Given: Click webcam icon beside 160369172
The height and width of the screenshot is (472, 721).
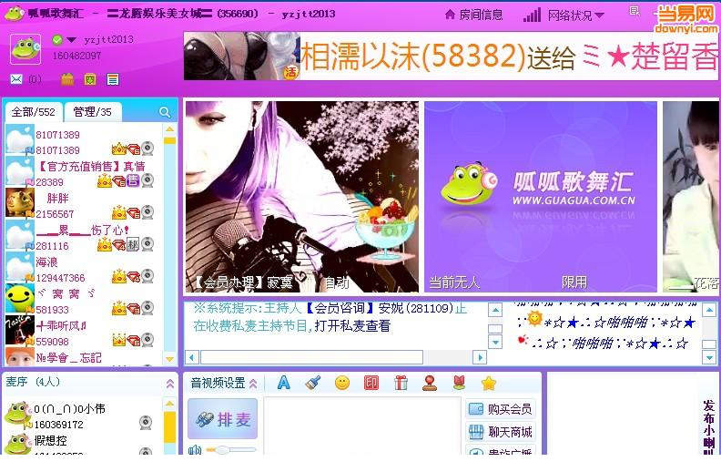Looking at the screenshot, I should (146, 423).
